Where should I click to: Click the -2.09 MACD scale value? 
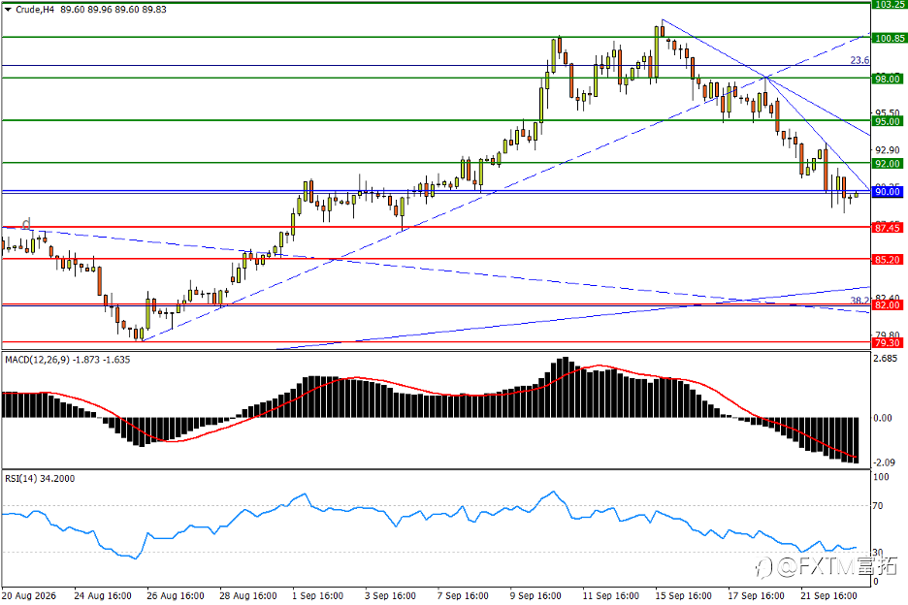point(886,462)
